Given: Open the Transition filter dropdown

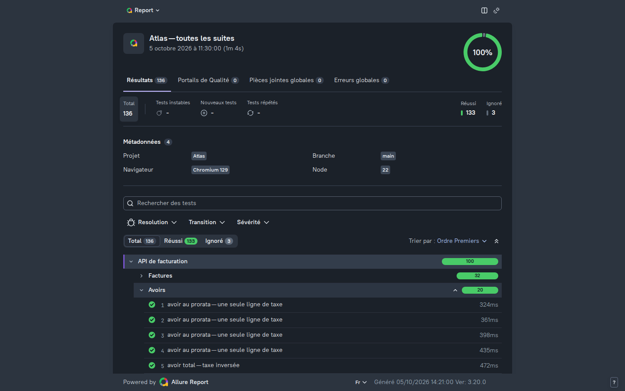Looking at the screenshot, I should tap(207, 222).
